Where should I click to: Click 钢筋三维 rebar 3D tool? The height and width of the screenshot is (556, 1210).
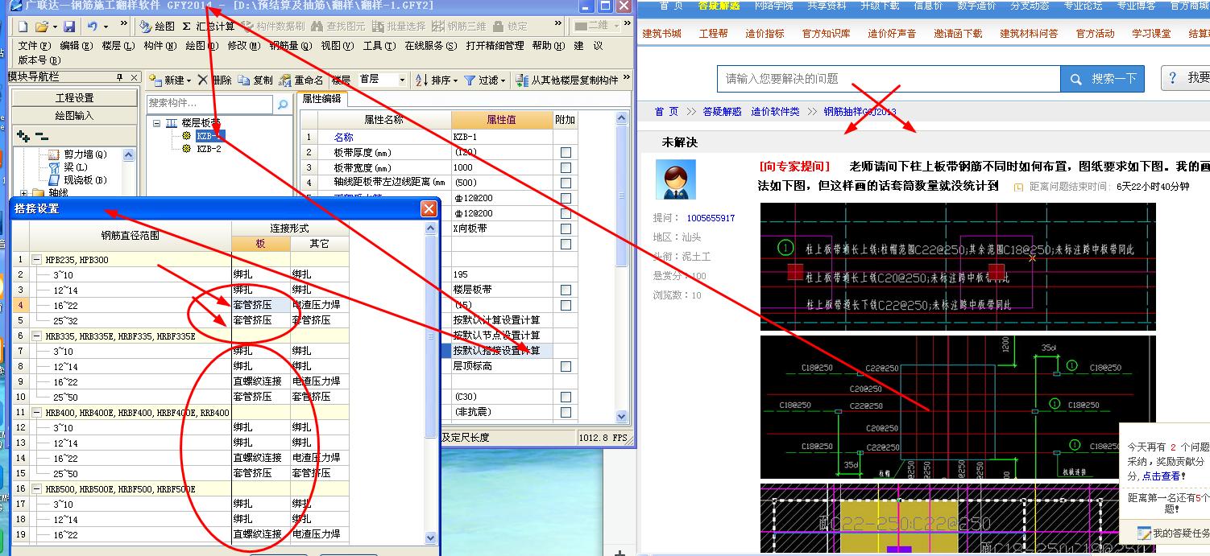coord(460,27)
